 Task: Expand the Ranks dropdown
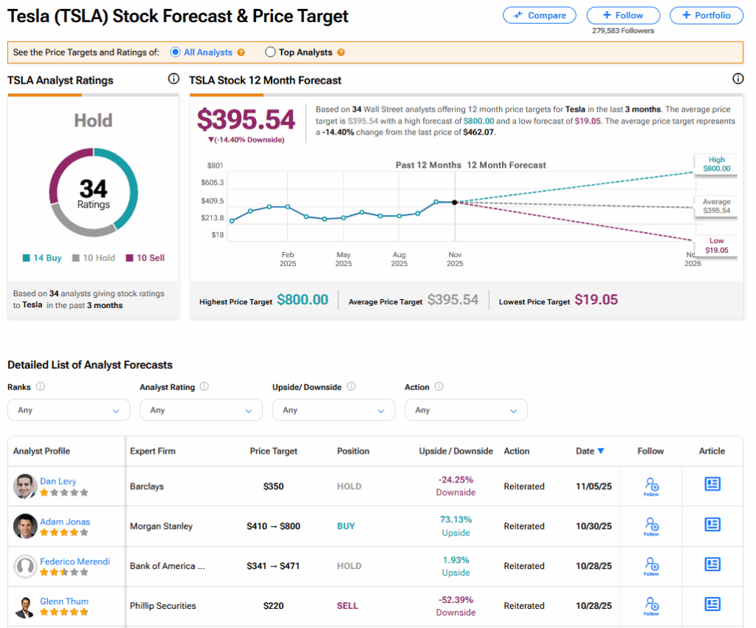click(x=69, y=410)
